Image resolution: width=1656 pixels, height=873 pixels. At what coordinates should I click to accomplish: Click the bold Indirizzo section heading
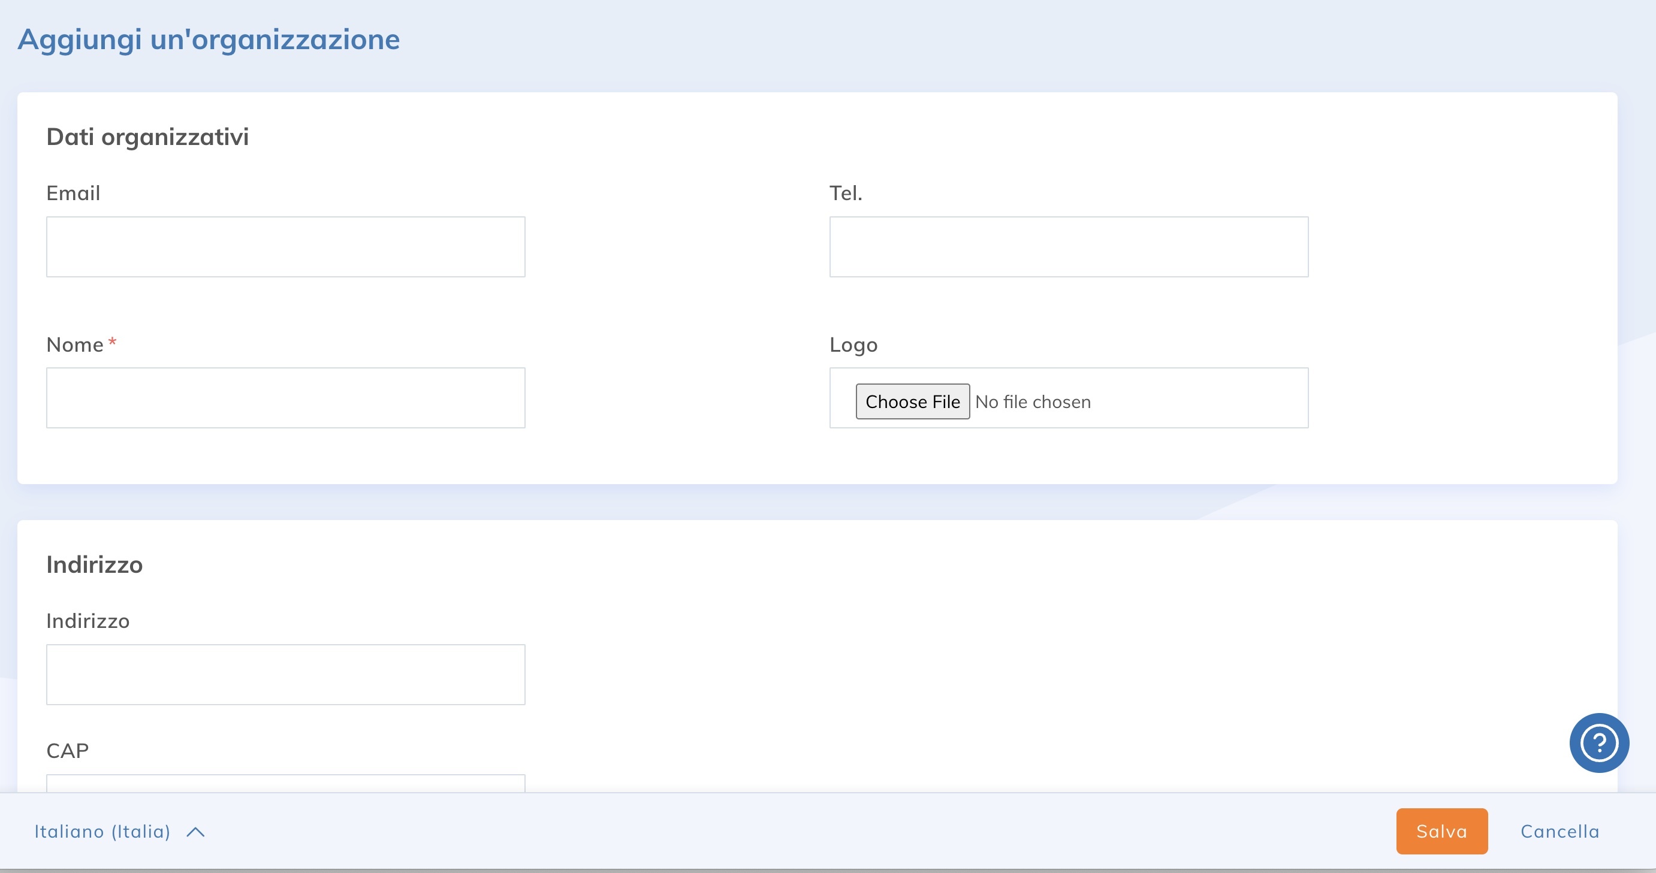click(95, 564)
